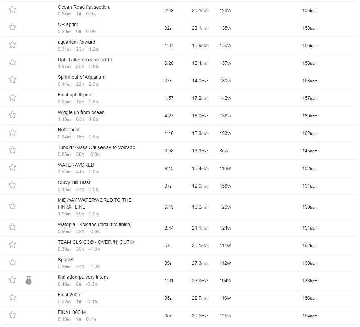Toggle star on Curvy Hill Blast
Viewport: 360px width, 327px height.
12,185
